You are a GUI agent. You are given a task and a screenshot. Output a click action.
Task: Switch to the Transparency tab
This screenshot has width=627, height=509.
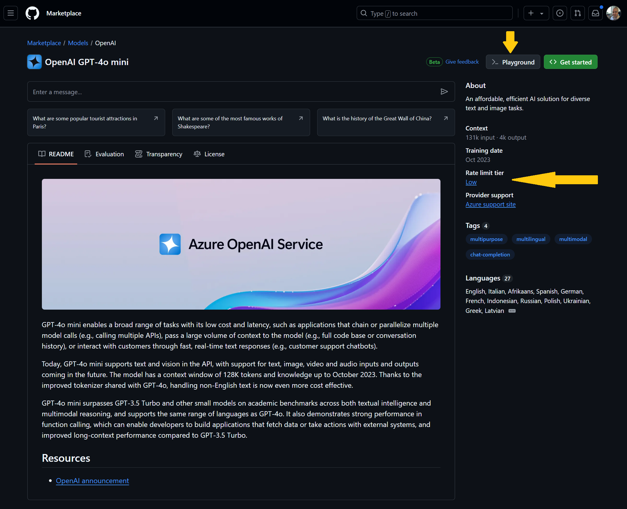click(x=159, y=154)
